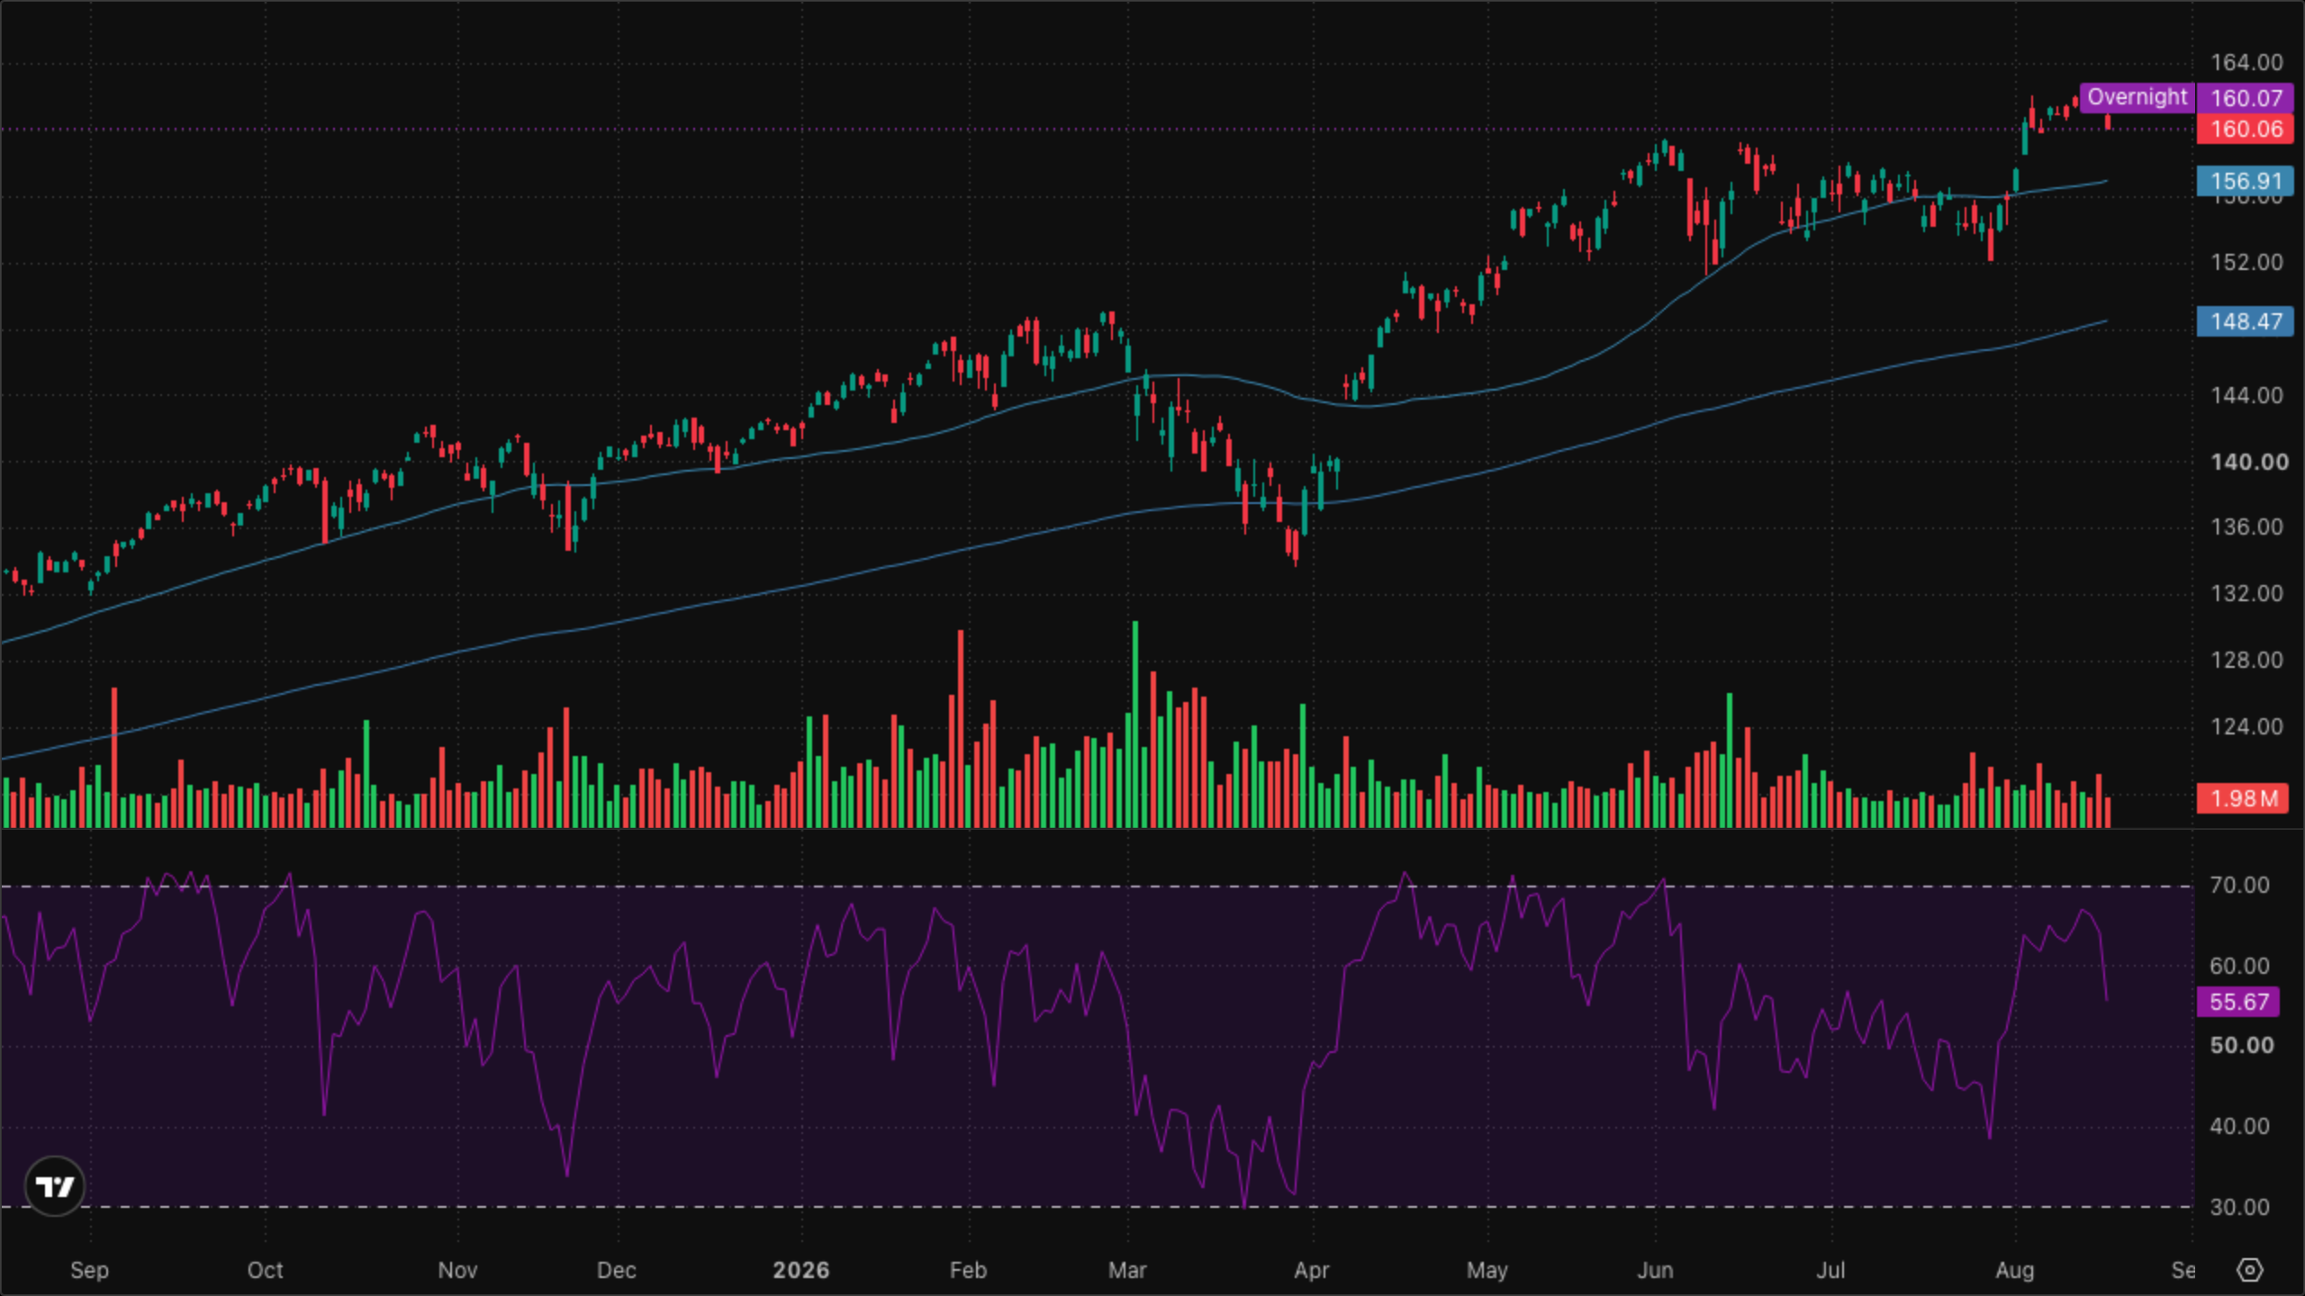
Task: Click the 144.00 price axis label
Action: [2246, 395]
